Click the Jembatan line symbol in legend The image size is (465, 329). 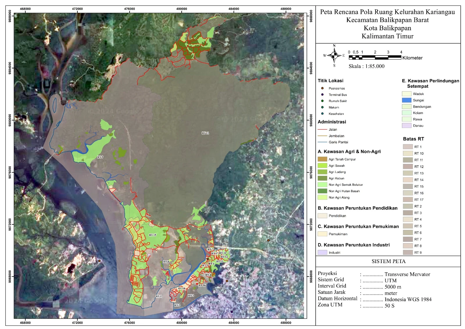point(322,136)
